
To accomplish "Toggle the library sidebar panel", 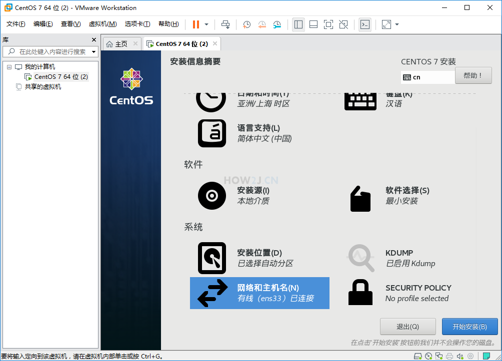I will (x=298, y=24).
